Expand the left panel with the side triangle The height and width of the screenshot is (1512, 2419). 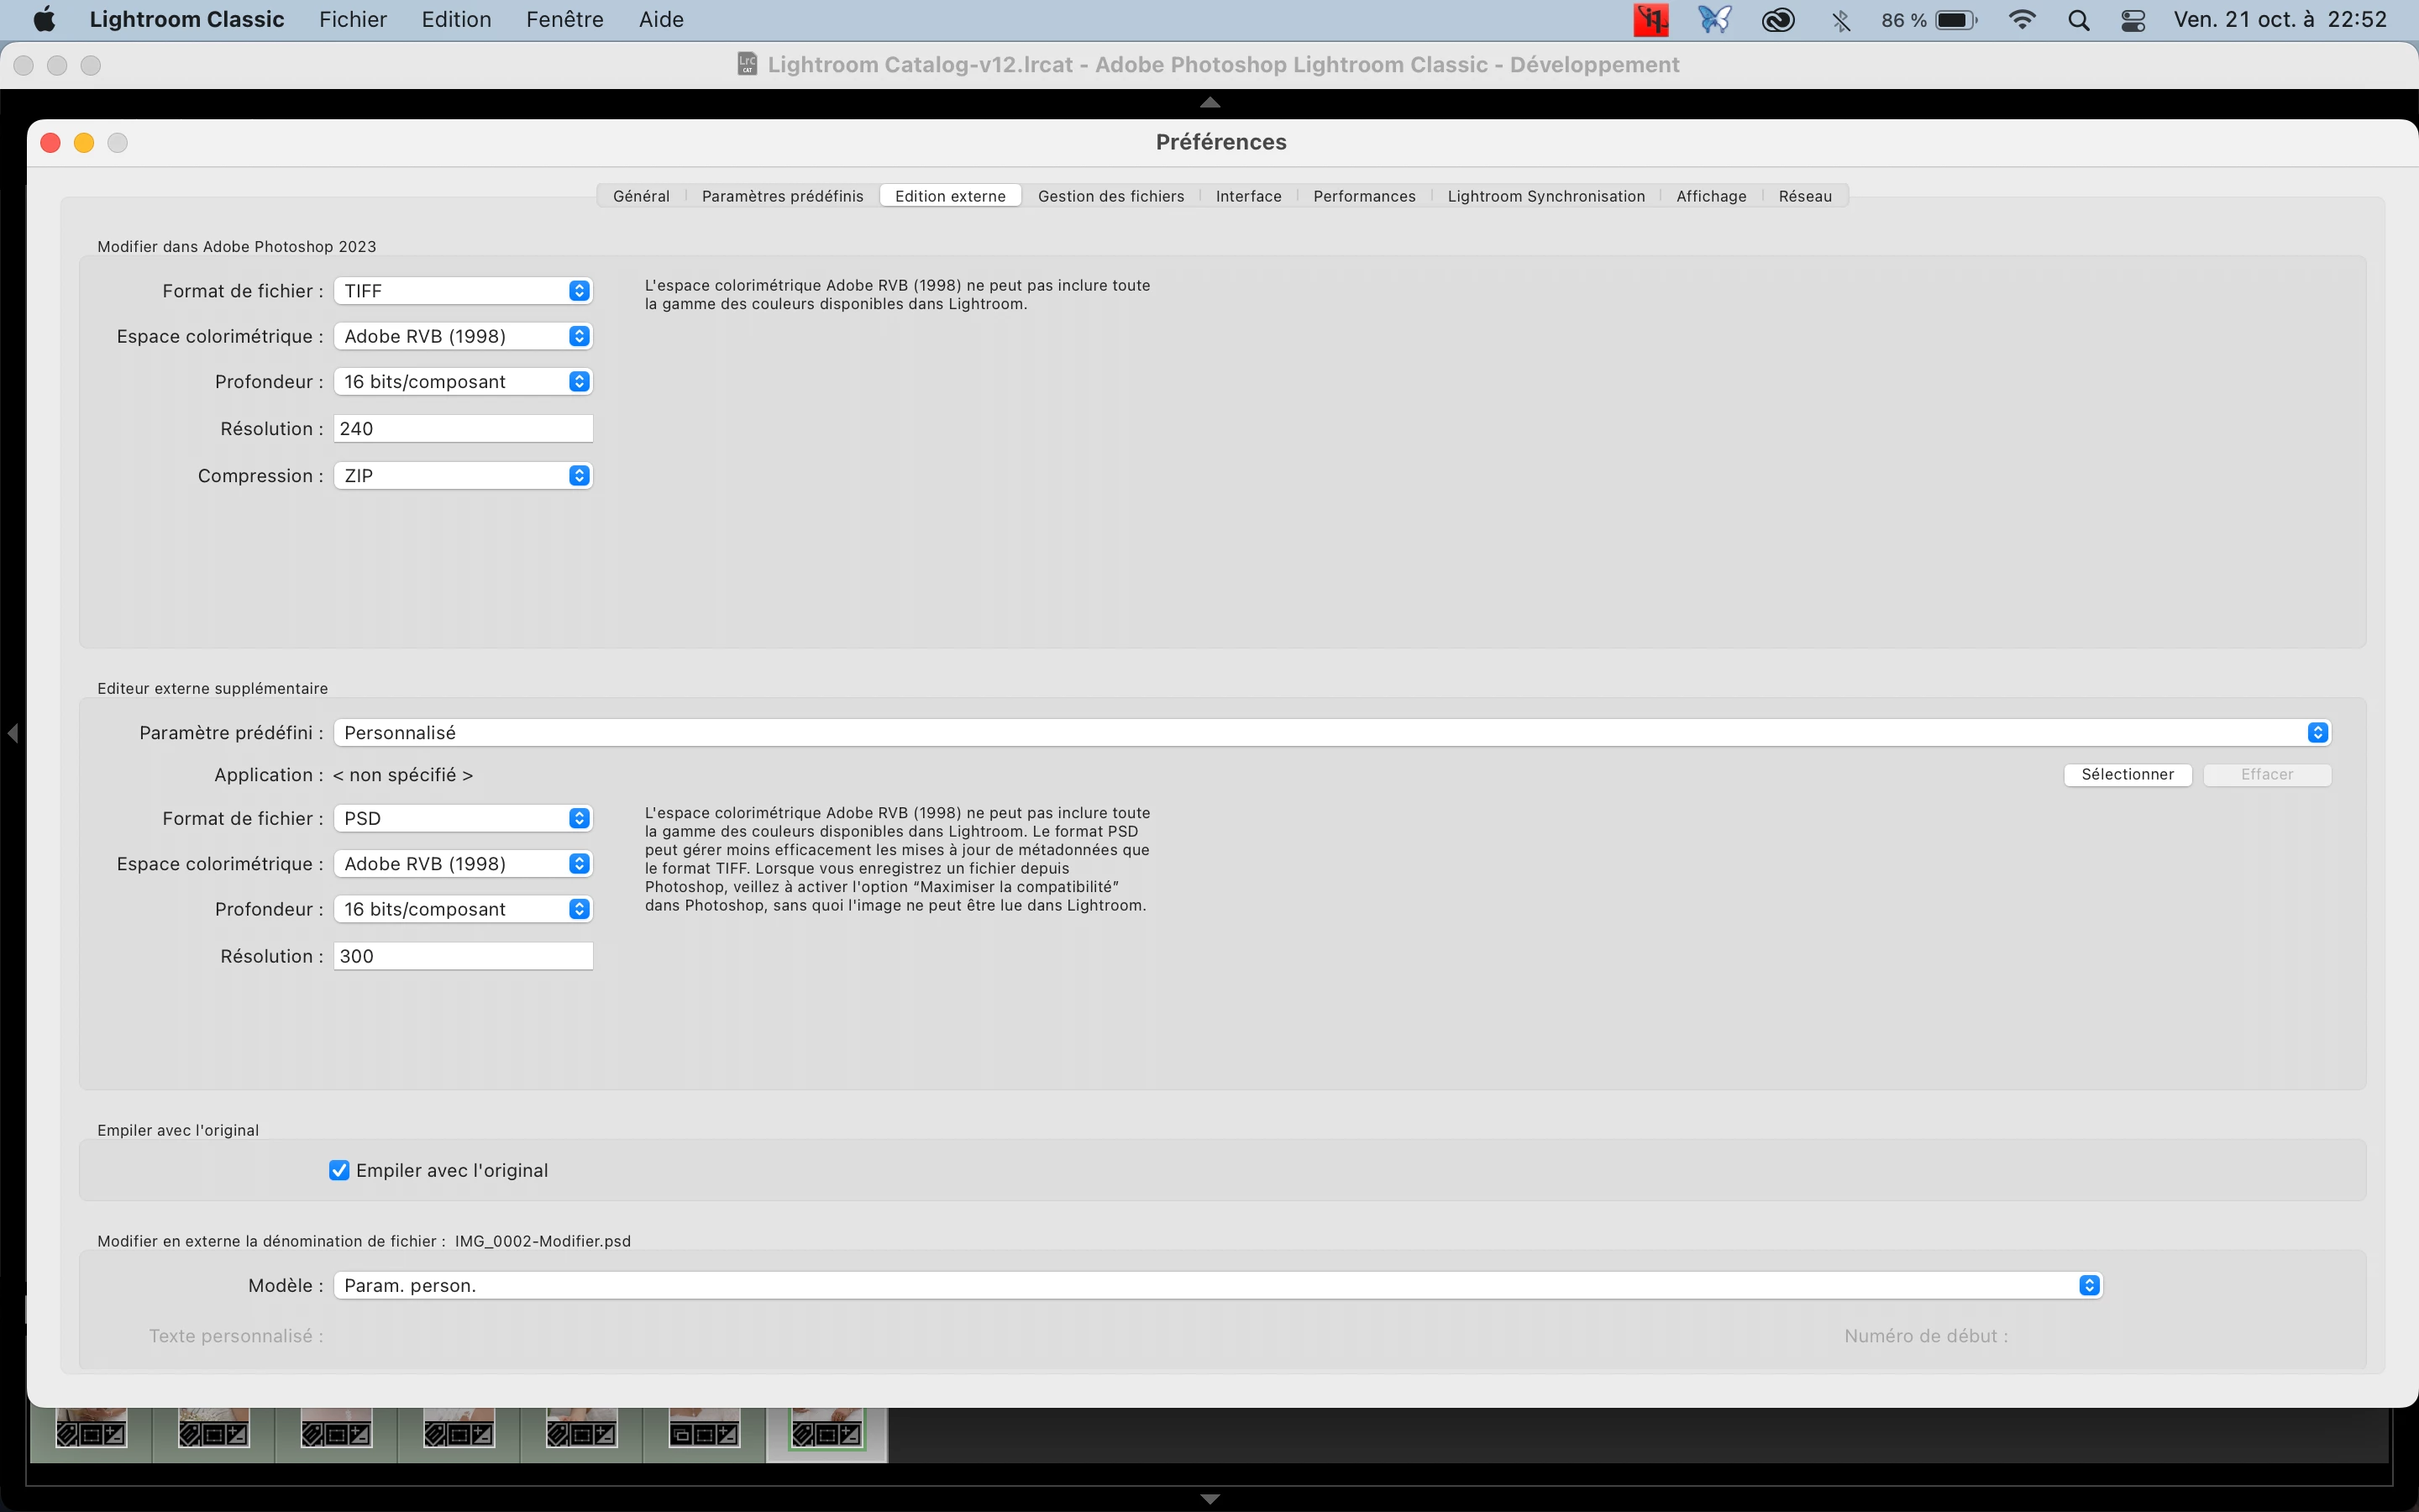point(12,733)
